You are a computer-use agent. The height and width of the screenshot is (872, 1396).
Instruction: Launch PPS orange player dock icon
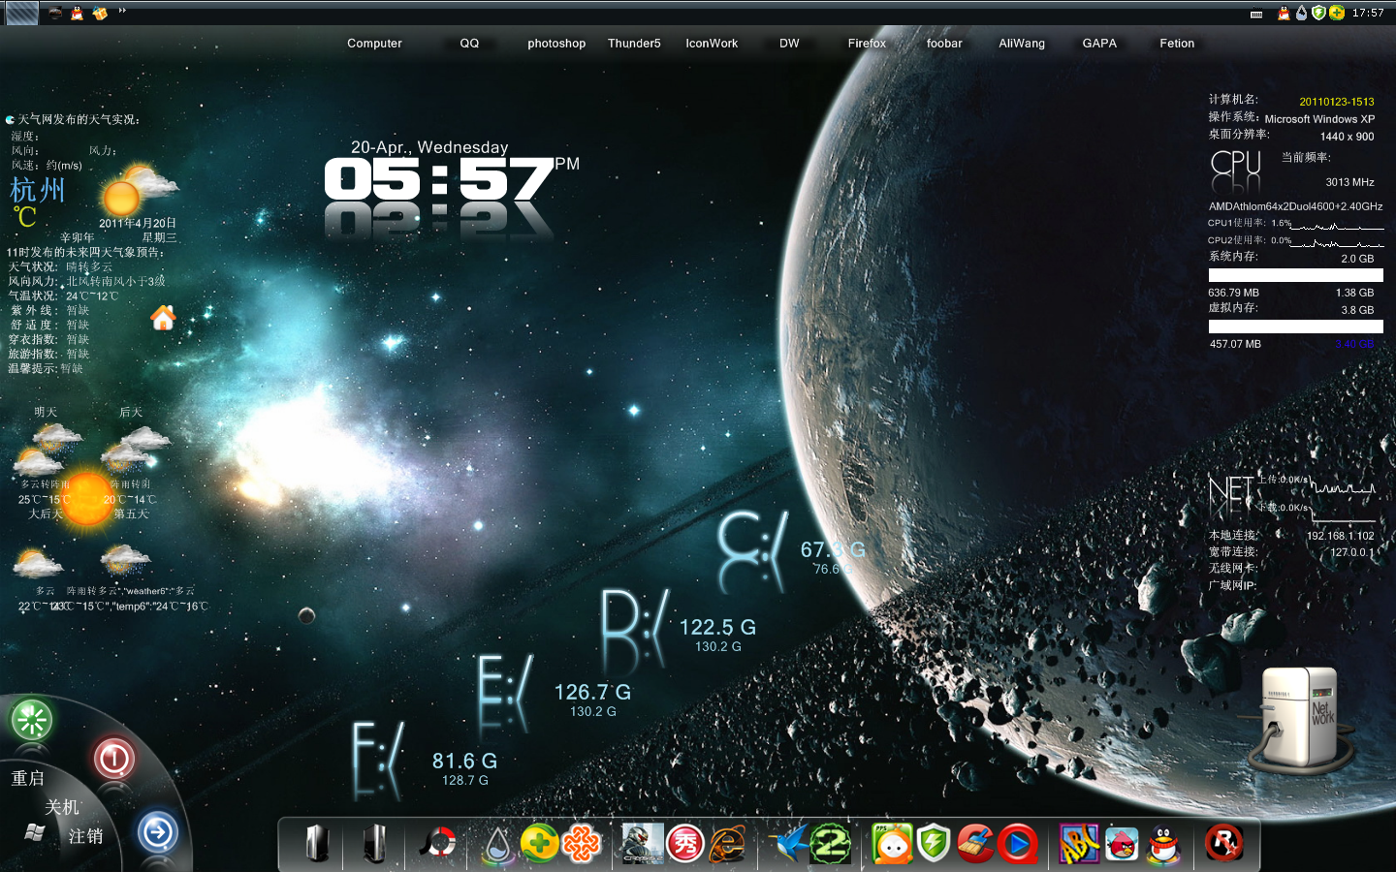[x=893, y=844]
